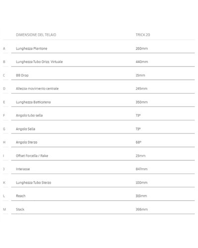Click the Reach row label
Screen dimensions: 198x248
21,196
